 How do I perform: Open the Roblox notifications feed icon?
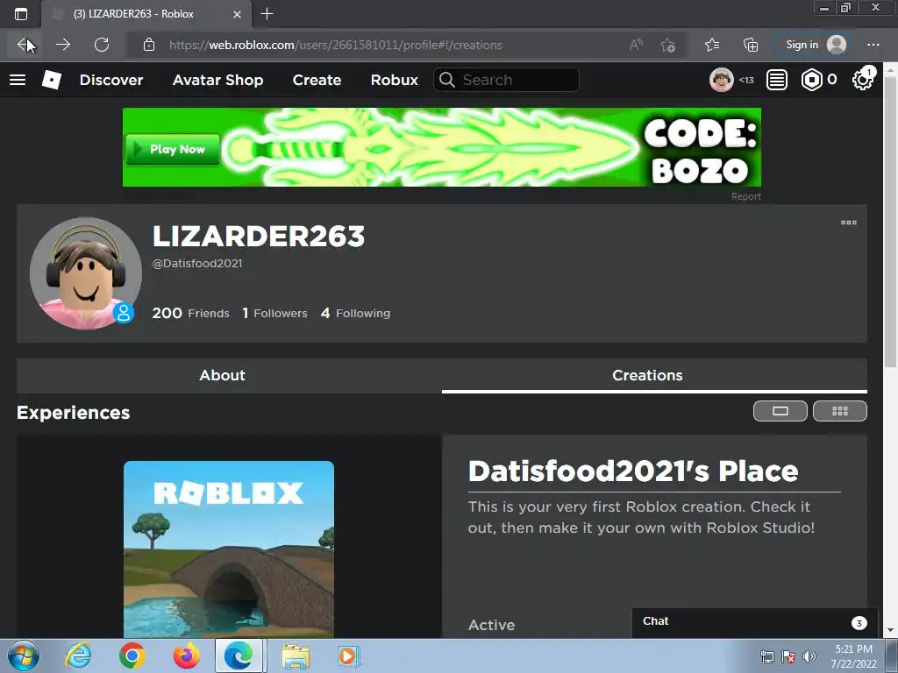pyautogui.click(x=777, y=80)
